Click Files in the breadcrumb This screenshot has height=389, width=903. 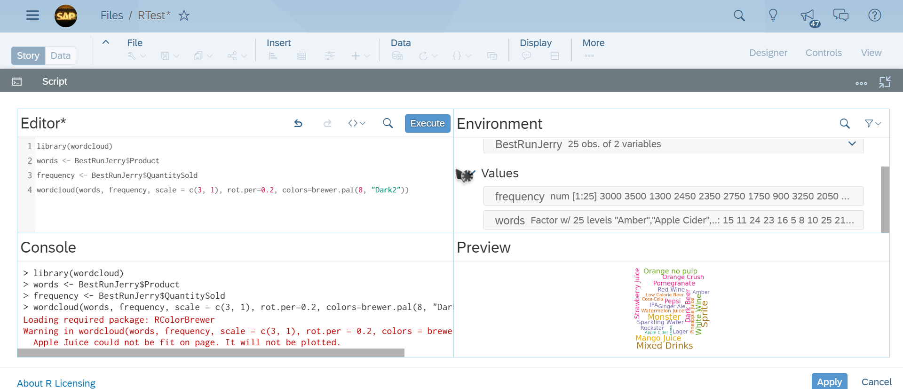click(111, 16)
